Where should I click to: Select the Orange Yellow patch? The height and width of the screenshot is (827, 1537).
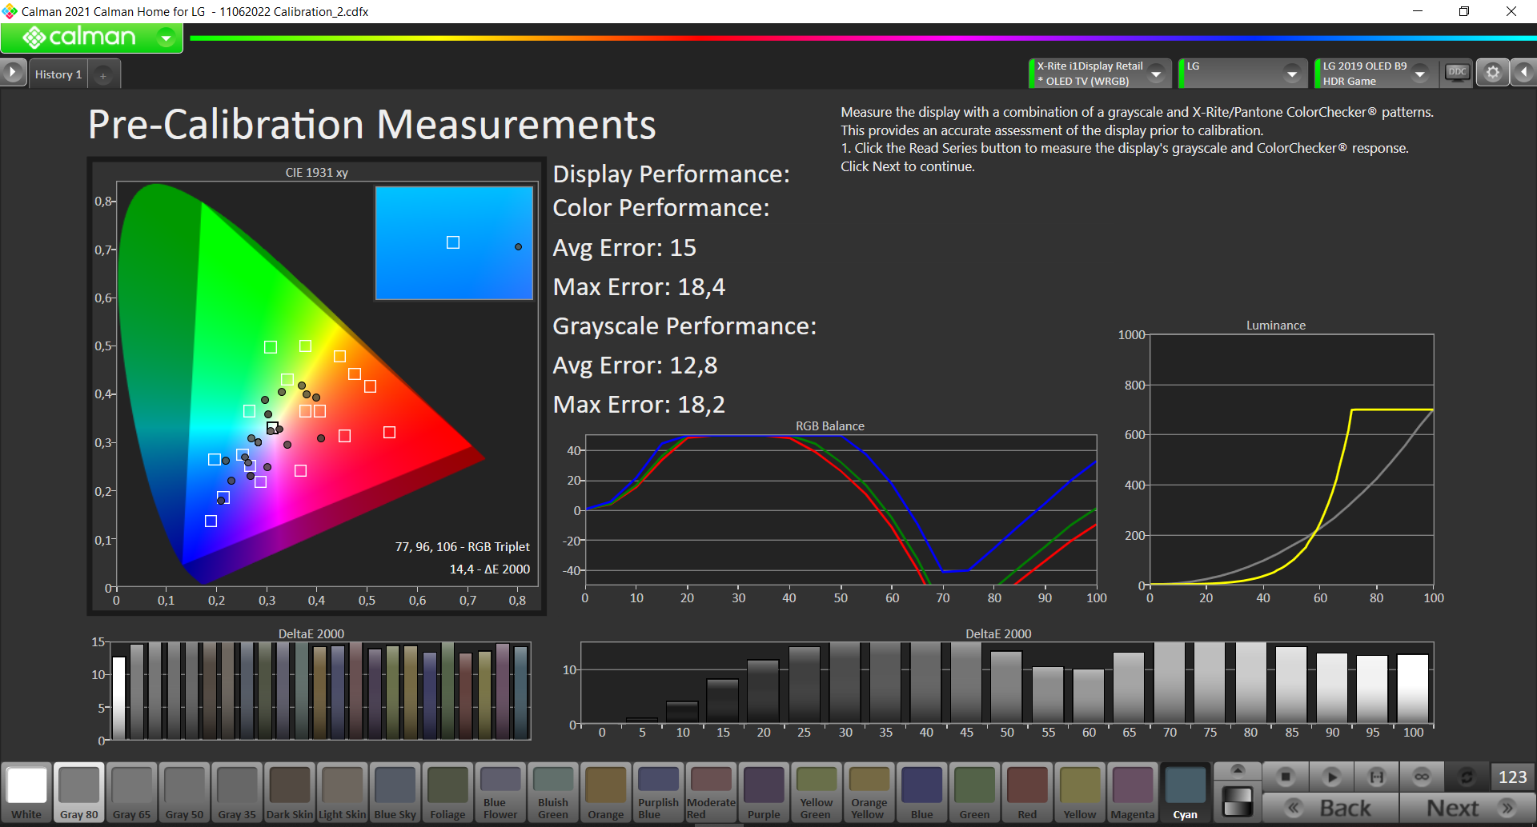pyautogui.click(x=869, y=793)
